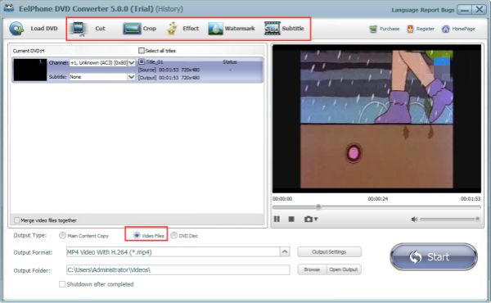This screenshot has width=491, height=303.
Task: Open the Effect tool
Action: [182, 29]
